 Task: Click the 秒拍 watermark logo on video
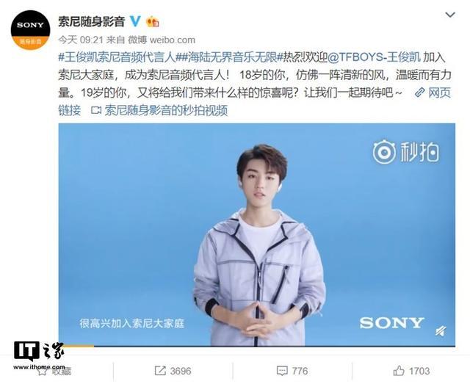click(x=406, y=152)
